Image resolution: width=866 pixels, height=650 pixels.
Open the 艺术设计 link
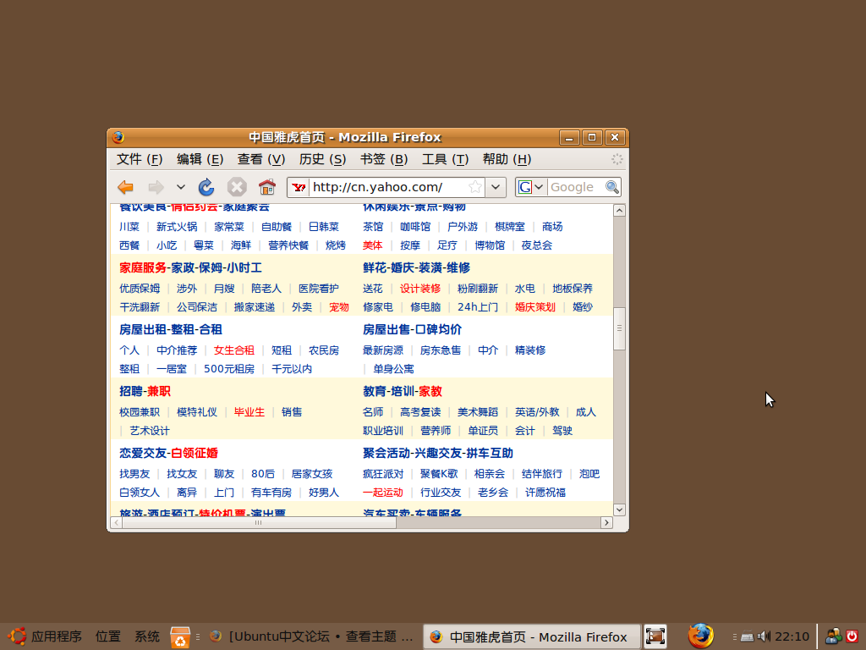coord(150,431)
